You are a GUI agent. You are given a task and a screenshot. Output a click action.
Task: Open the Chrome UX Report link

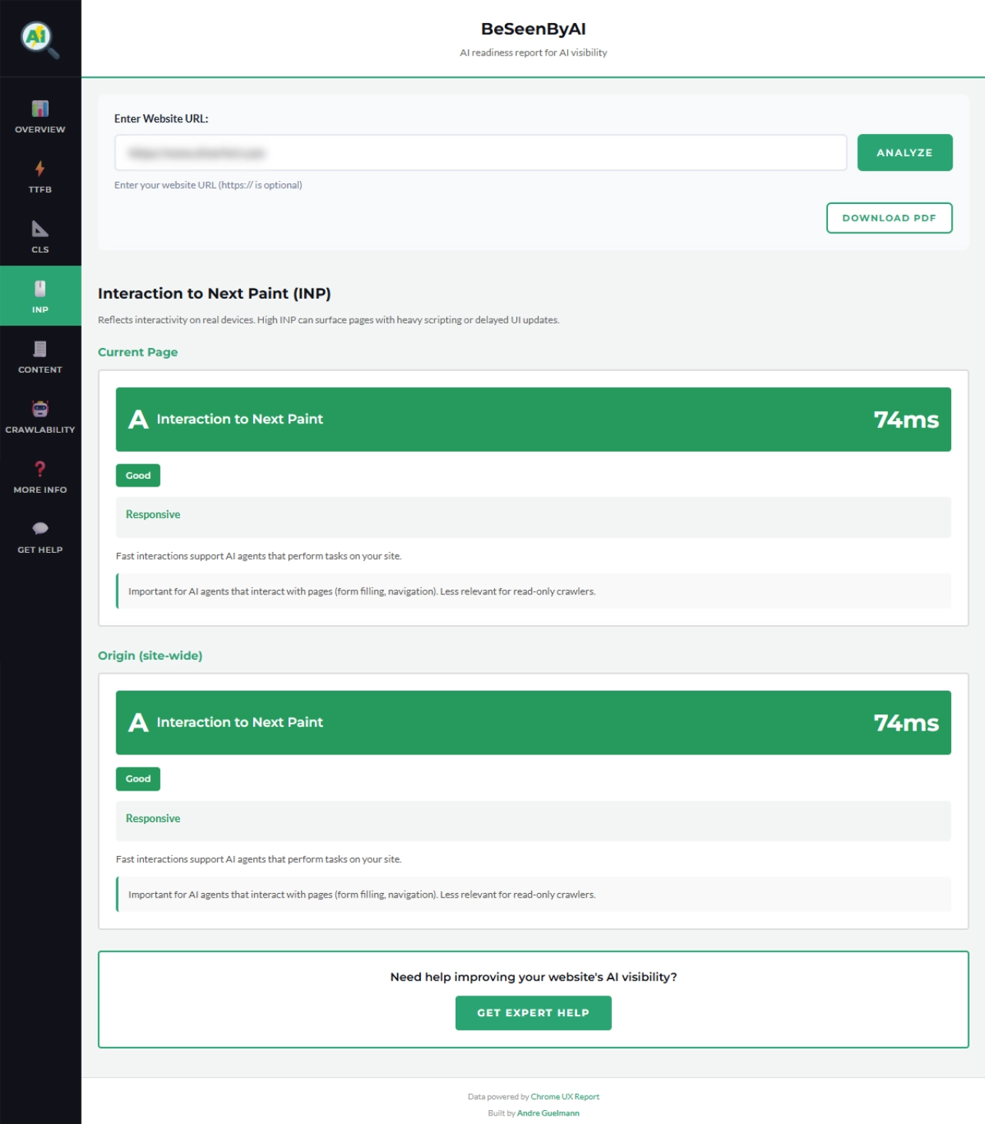pyautogui.click(x=565, y=1096)
